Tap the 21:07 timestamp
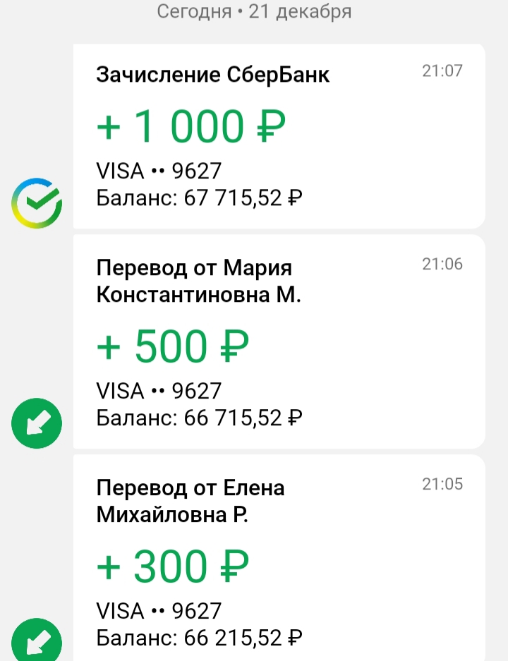The image size is (508, 661). click(442, 71)
